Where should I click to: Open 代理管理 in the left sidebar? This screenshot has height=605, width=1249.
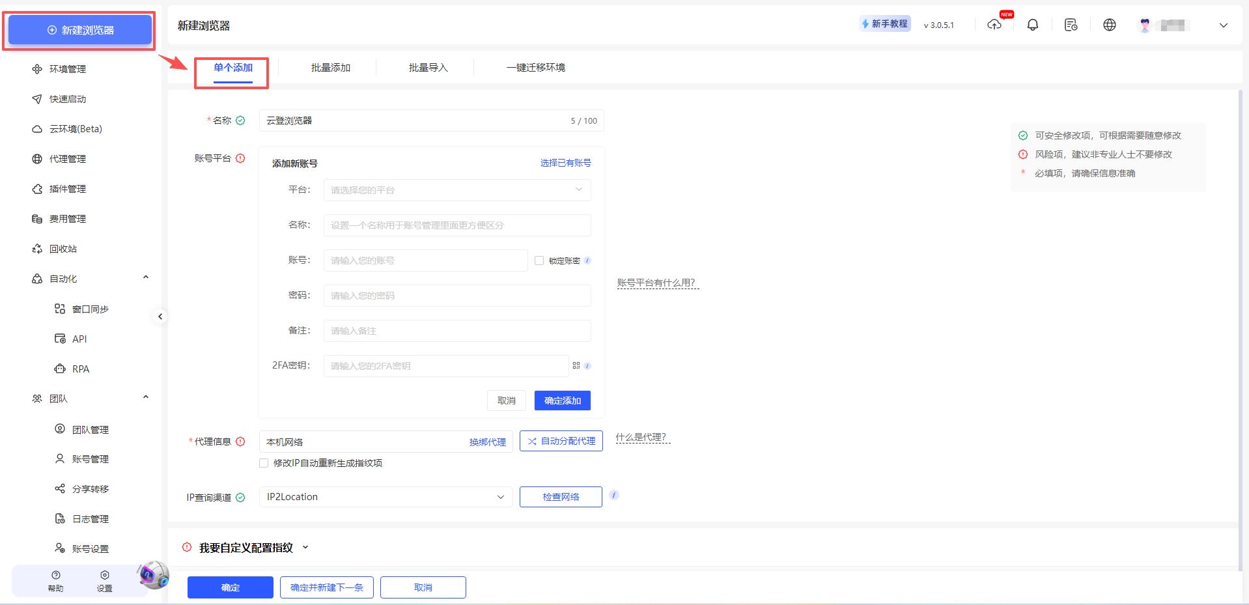point(67,158)
